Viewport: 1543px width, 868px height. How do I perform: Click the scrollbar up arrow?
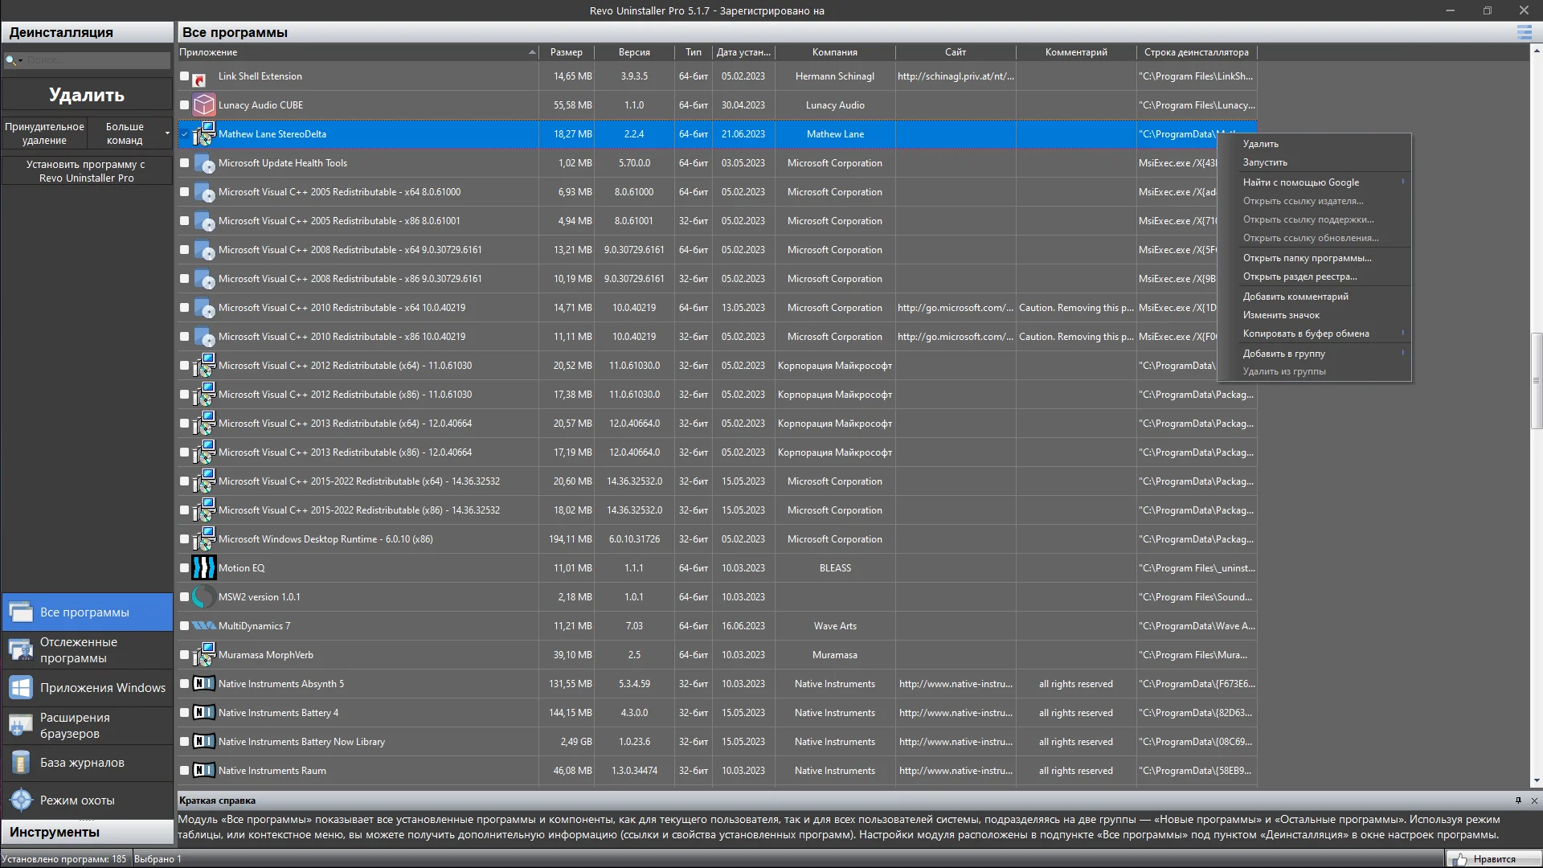tap(1537, 51)
